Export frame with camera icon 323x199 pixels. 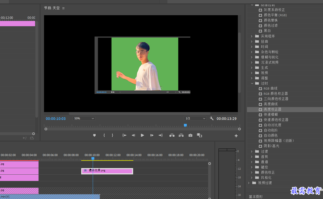pyautogui.click(x=190, y=135)
